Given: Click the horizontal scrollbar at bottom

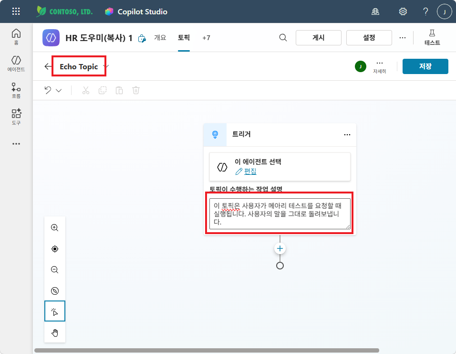Looking at the screenshot, I should [x=207, y=350].
